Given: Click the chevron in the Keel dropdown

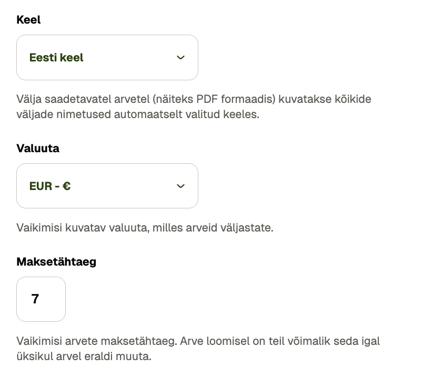Looking at the screenshot, I should click(180, 58).
